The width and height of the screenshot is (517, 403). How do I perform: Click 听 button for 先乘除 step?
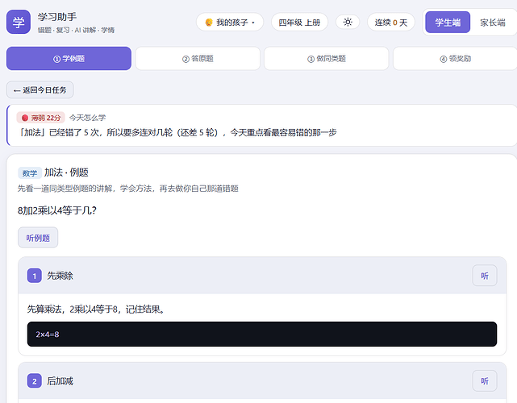coord(485,276)
